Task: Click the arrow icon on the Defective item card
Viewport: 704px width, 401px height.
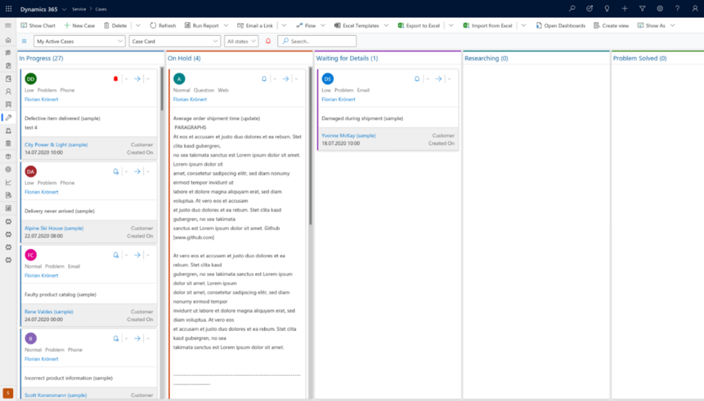Action: click(137, 78)
